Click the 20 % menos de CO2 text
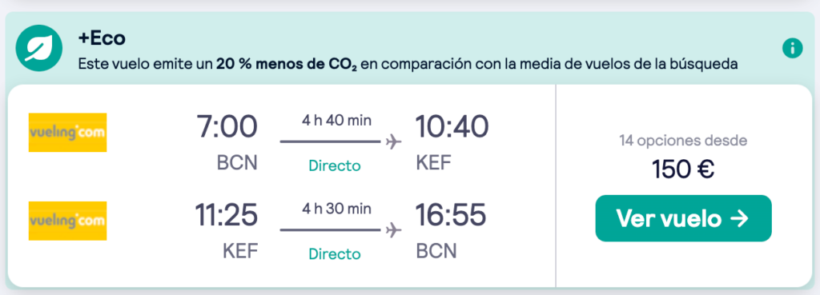Image resolution: width=820 pixels, height=295 pixels. point(287,65)
